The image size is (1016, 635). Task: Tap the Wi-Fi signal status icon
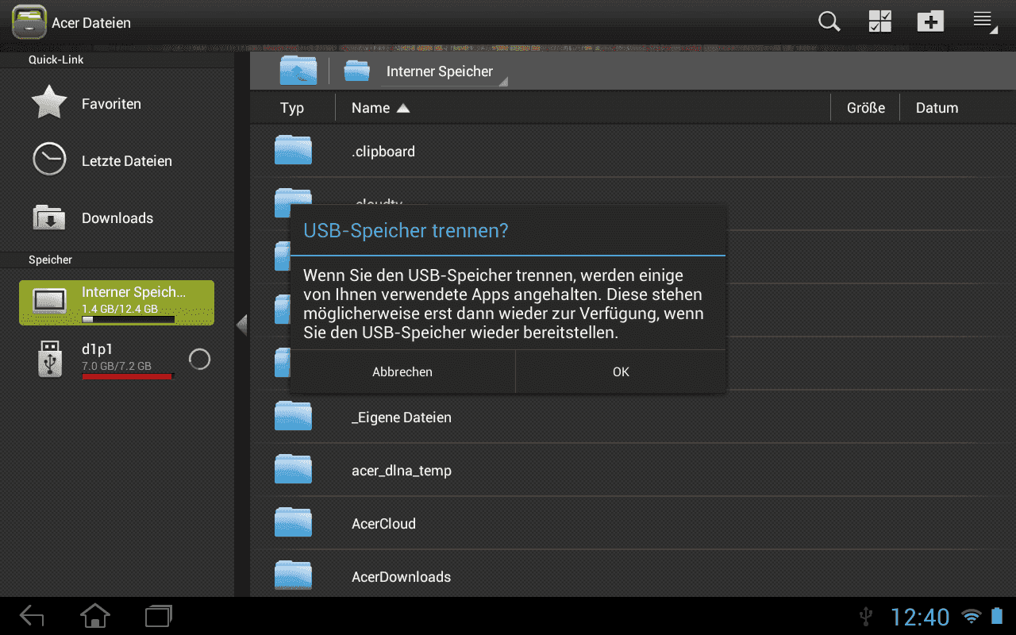click(972, 617)
